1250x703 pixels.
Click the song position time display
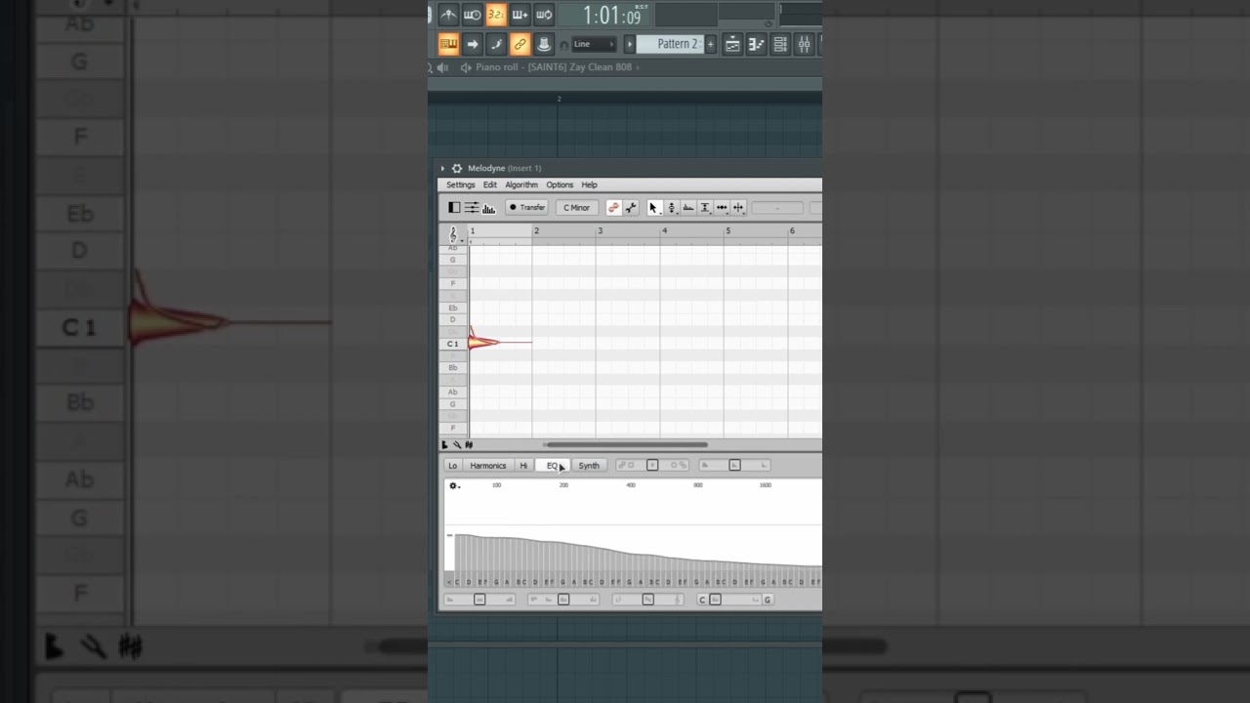(612, 15)
